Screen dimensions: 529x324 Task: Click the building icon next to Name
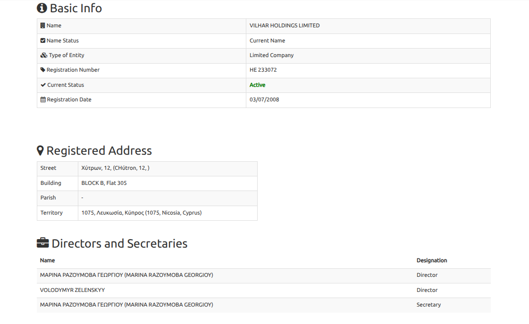click(x=43, y=26)
